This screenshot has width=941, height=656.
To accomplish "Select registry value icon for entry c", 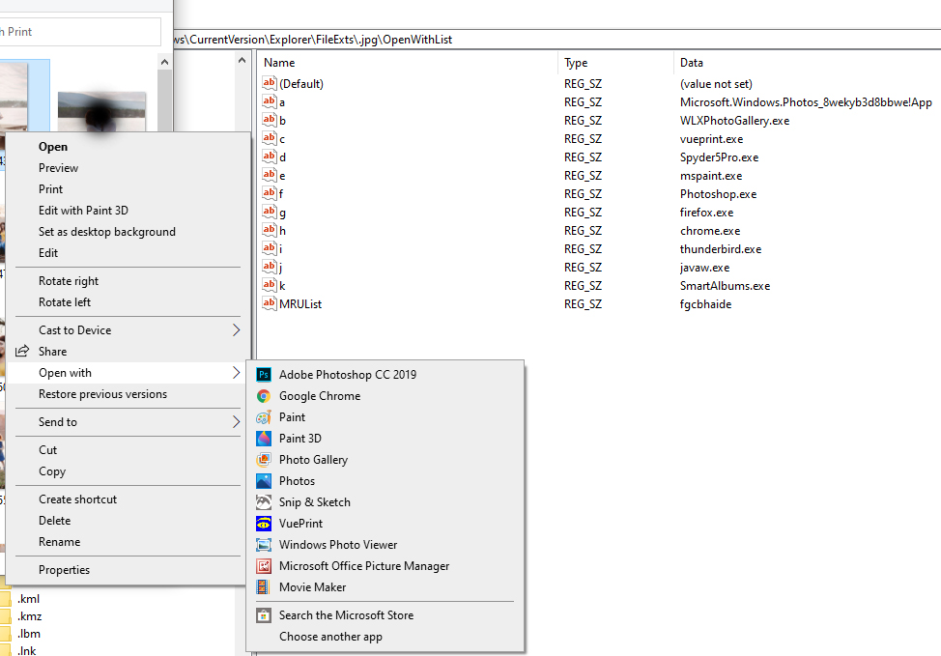I will 270,139.
